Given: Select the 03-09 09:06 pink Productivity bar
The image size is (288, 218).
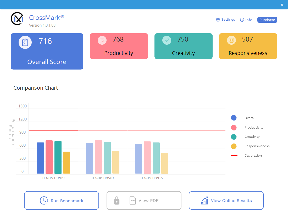Looking at the screenshot, I should (x=147, y=158).
